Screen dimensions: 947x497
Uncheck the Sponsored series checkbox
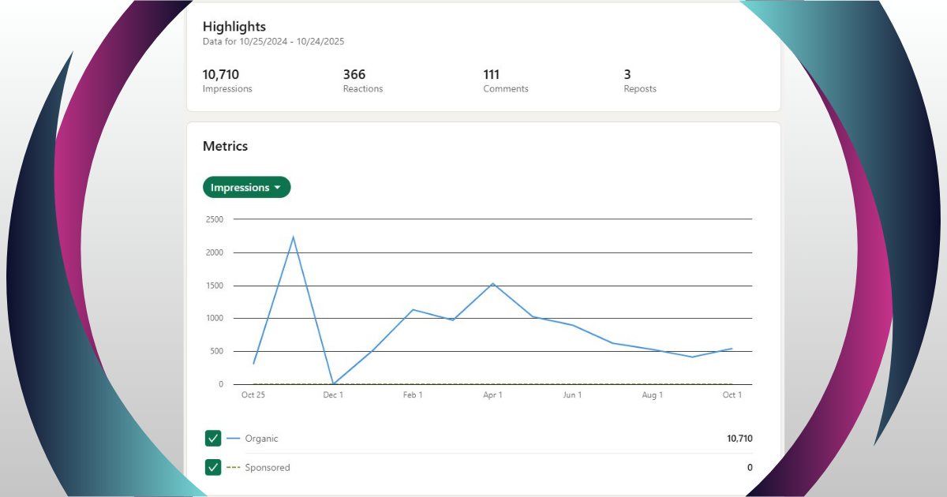click(x=213, y=468)
